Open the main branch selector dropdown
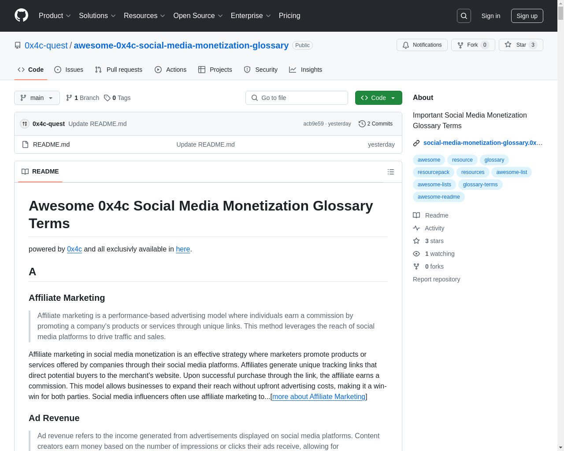564x451 pixels. coord(37,98)
